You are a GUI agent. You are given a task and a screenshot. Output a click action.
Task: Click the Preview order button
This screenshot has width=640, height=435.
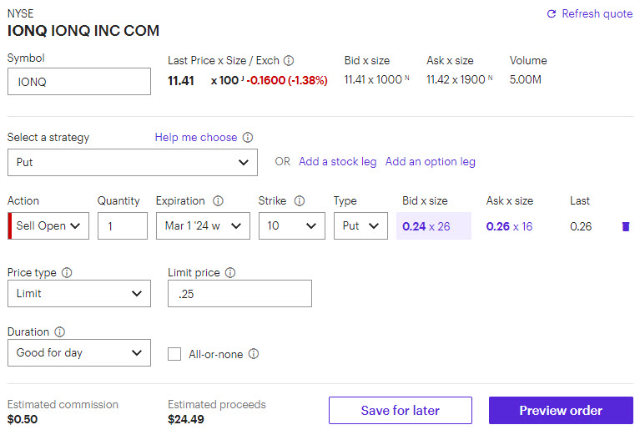click(561, 411)
